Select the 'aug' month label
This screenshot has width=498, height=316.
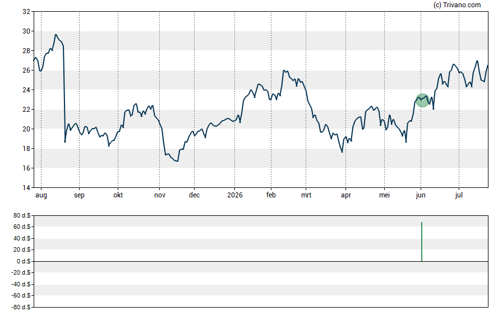click(x=41, y=195)
